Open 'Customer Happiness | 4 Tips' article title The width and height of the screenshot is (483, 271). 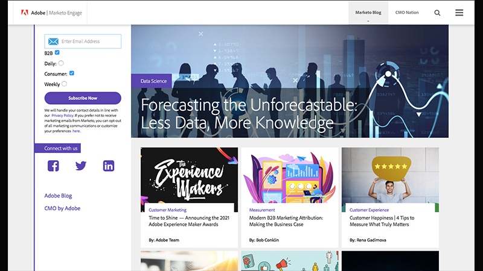coord(382,221)
